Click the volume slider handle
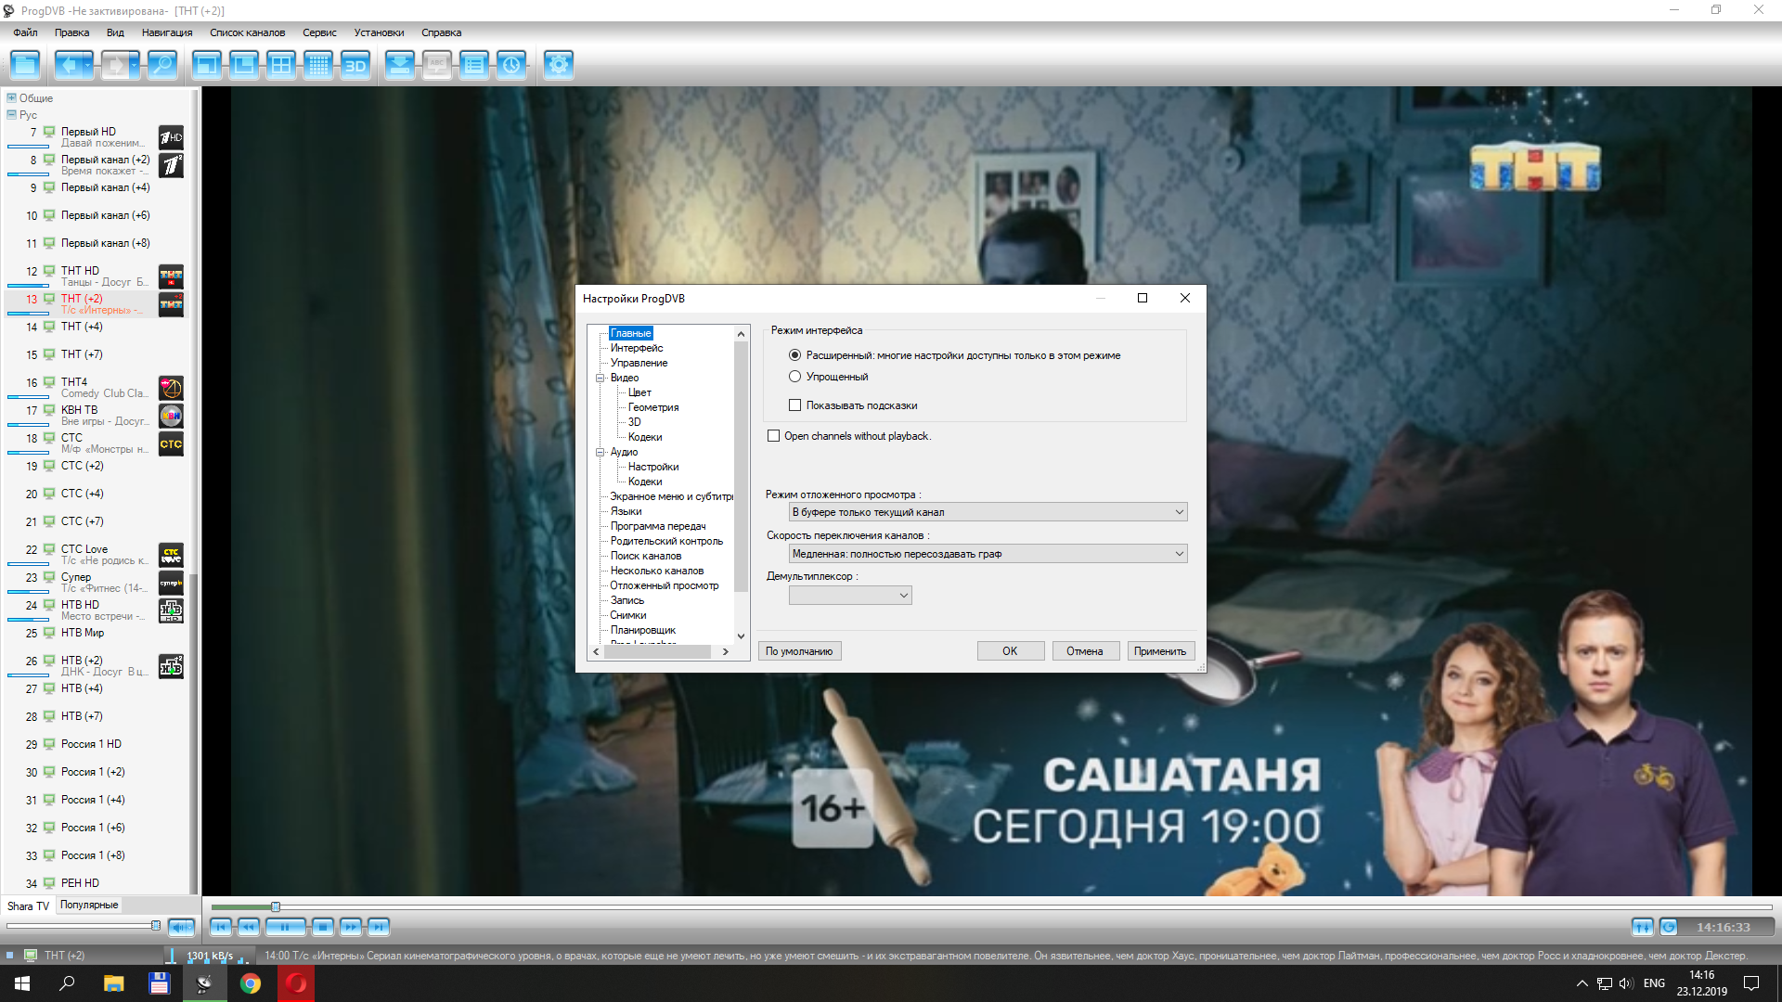The width and height of the screenshot is (1782, 1002). click(x=156, y=926)
